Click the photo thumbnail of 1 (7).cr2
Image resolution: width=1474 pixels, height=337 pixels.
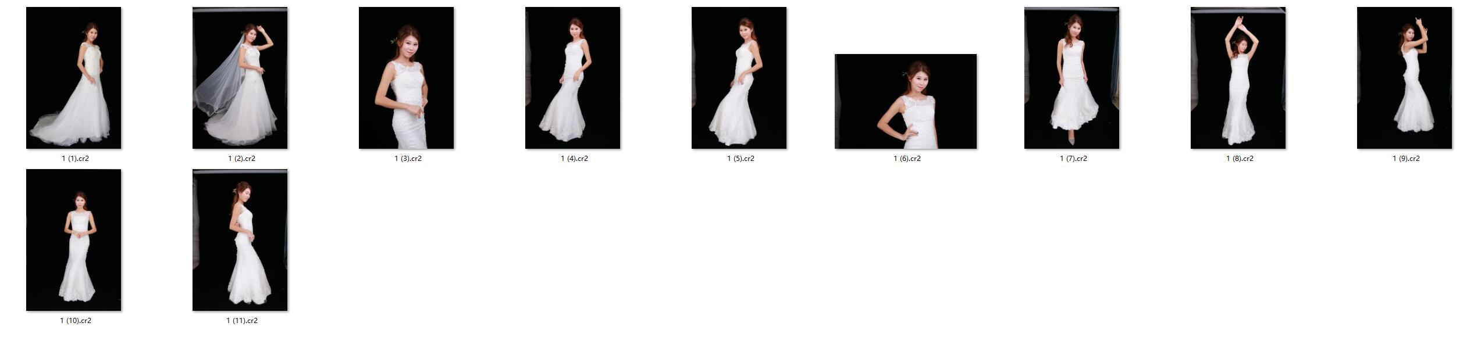pyautogui.click(x=1072, y=78)
